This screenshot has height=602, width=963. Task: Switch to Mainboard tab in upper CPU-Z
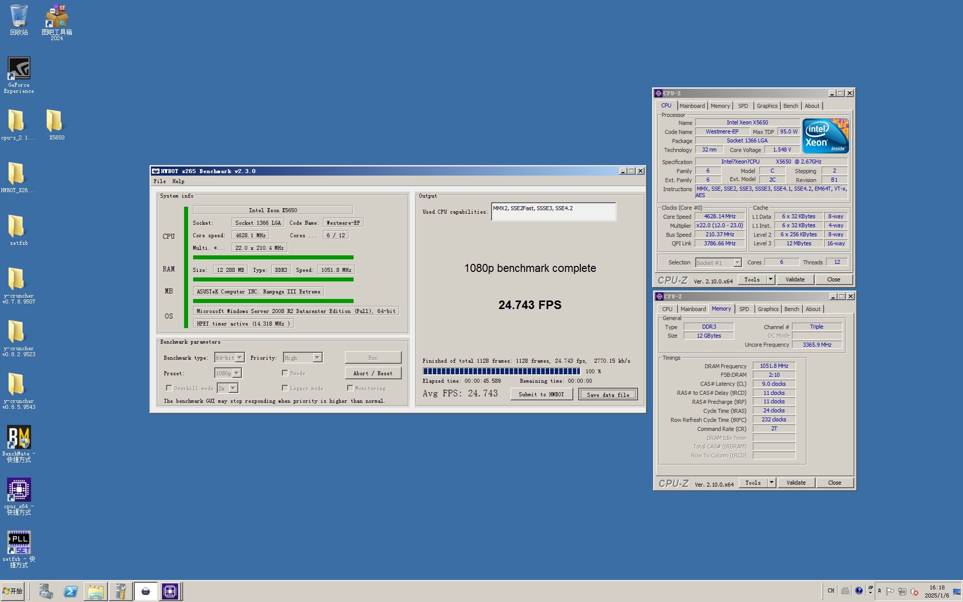(692, 106)
